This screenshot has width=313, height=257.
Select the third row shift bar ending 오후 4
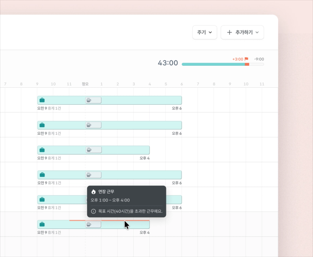pos(93,150)
